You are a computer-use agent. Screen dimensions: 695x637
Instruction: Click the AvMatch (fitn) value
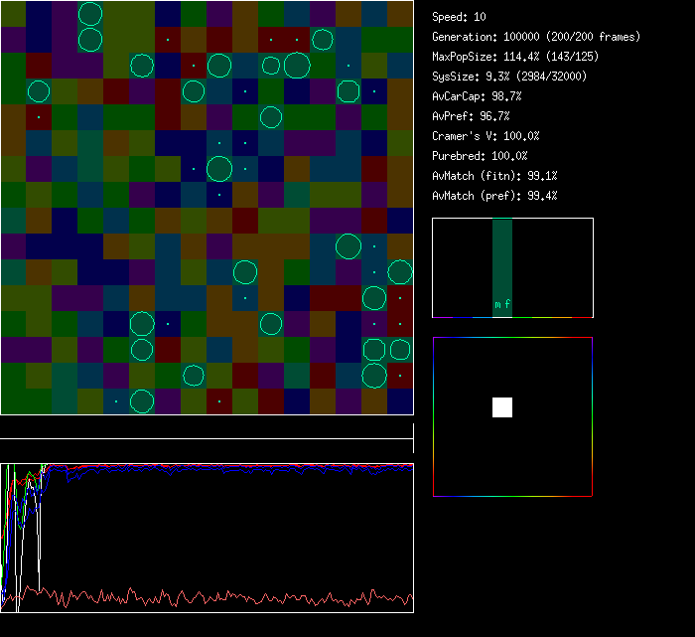(494, 176)
